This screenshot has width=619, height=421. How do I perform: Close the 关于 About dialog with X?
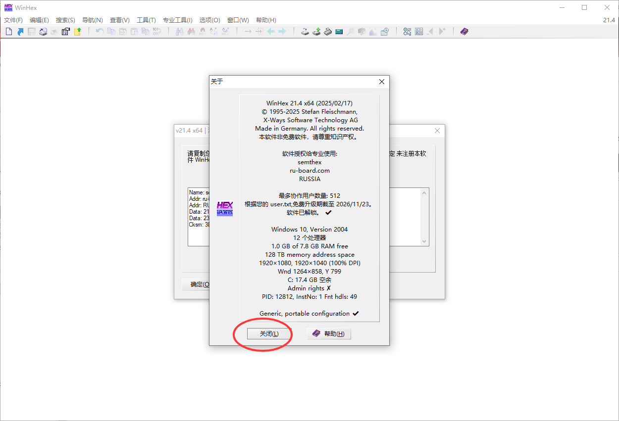point(381,82)
